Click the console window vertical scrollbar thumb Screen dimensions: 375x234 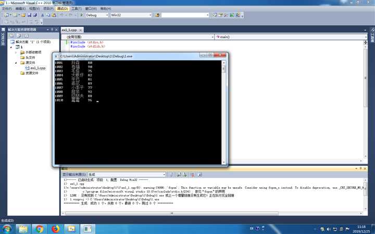coord(224,69)
